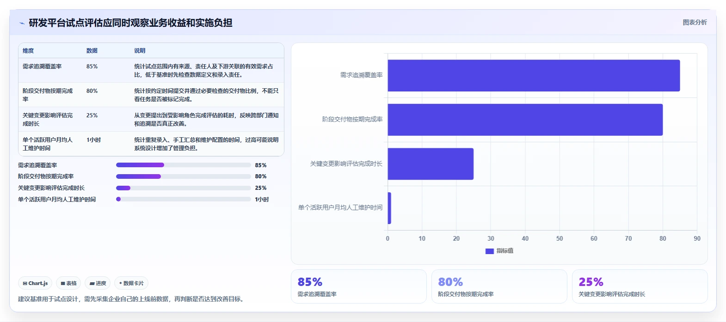726x322 pixels.
Task: Click the 85% value beside progress bar
Action: point(261,165)
